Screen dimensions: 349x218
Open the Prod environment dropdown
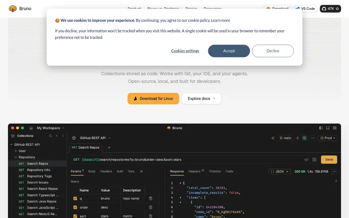pos(328,138)
